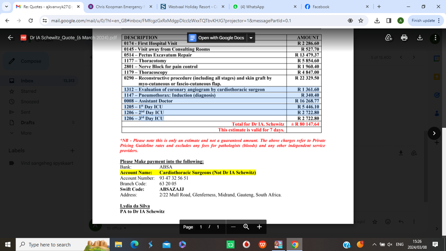Switch to the Re: Quotes Gmail tab
The height and width of the screenshot is (251, 446).
[x=47, y=7]
